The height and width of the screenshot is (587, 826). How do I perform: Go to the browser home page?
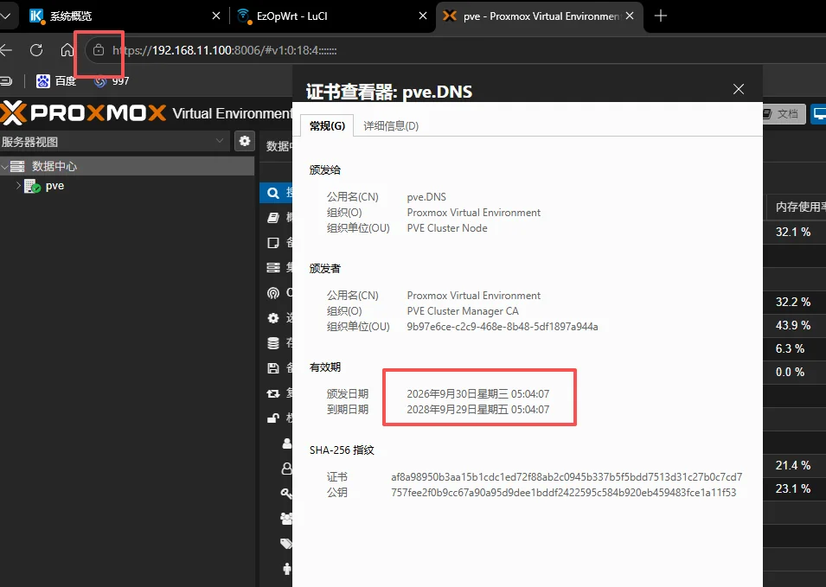click(x=67, y=50)
